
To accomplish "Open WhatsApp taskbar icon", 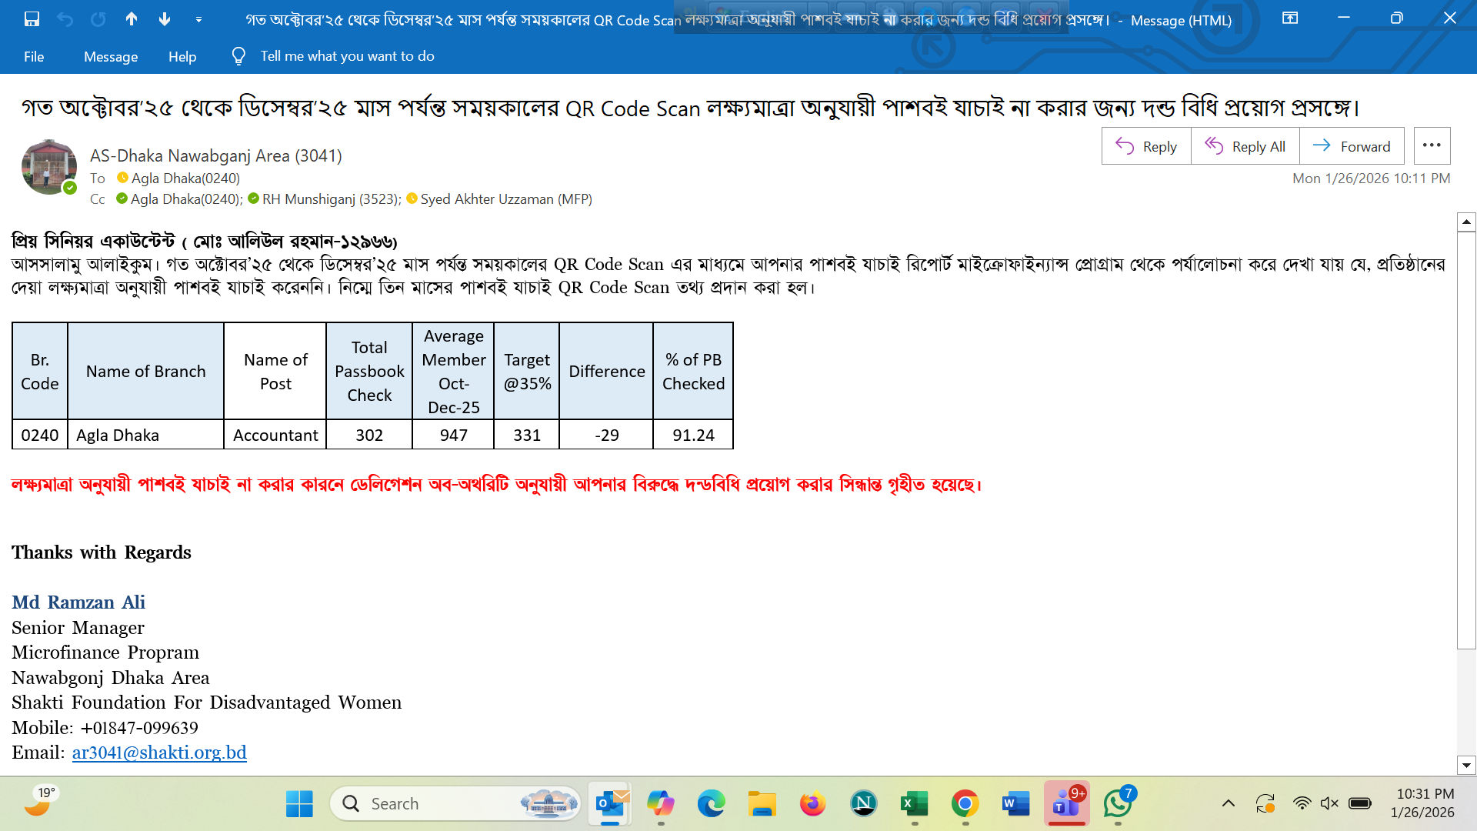I will 1118,804.
